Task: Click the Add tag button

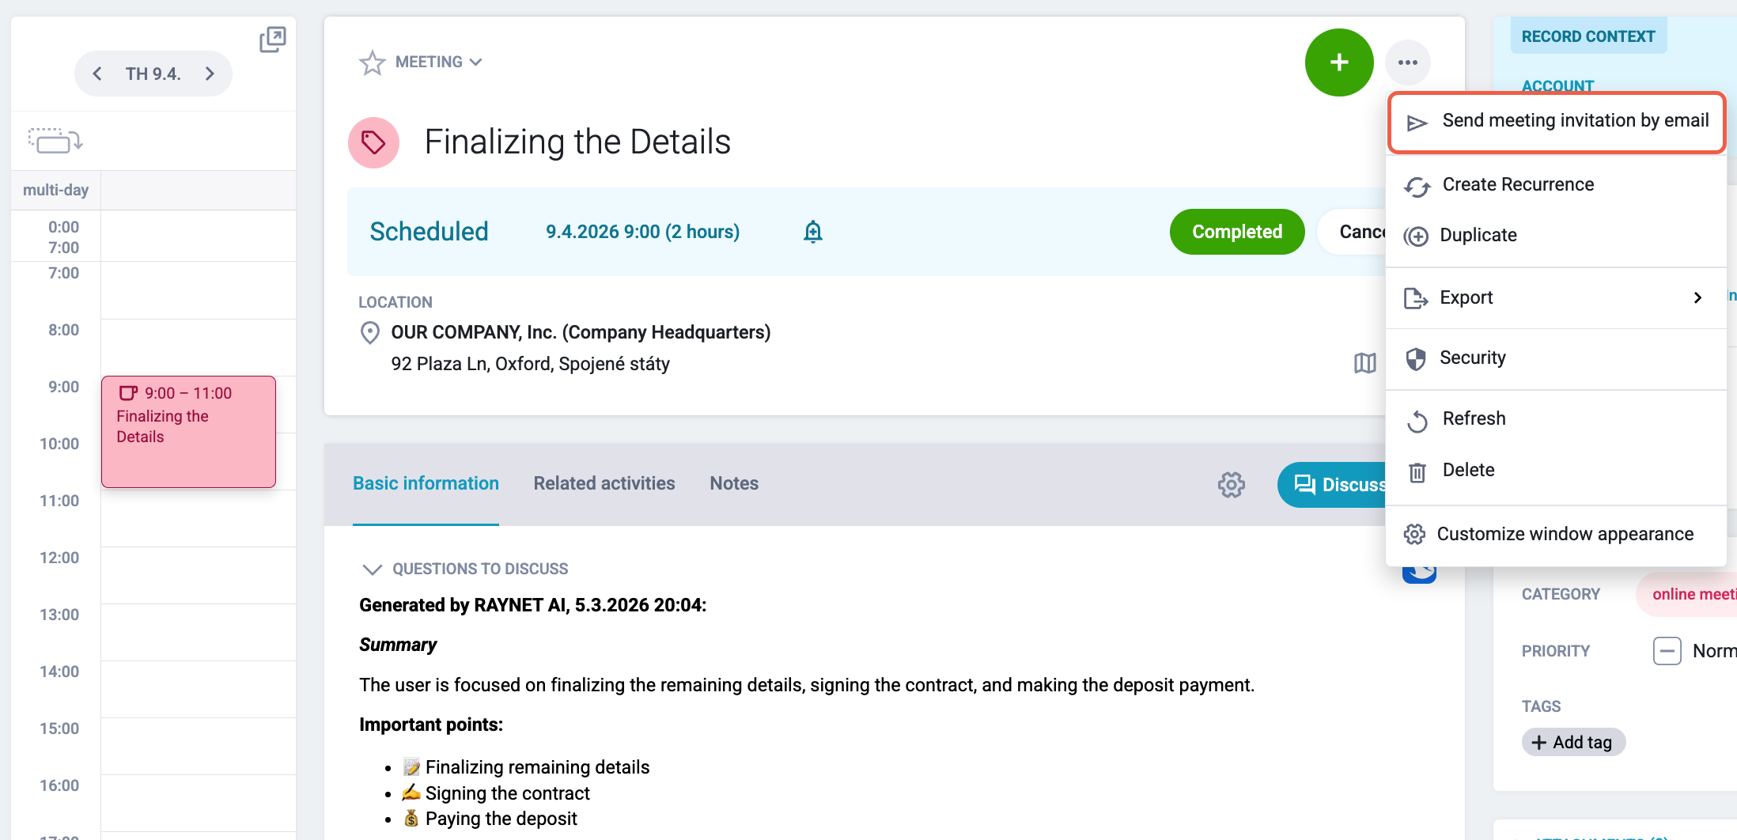Action: point(1572,742)
